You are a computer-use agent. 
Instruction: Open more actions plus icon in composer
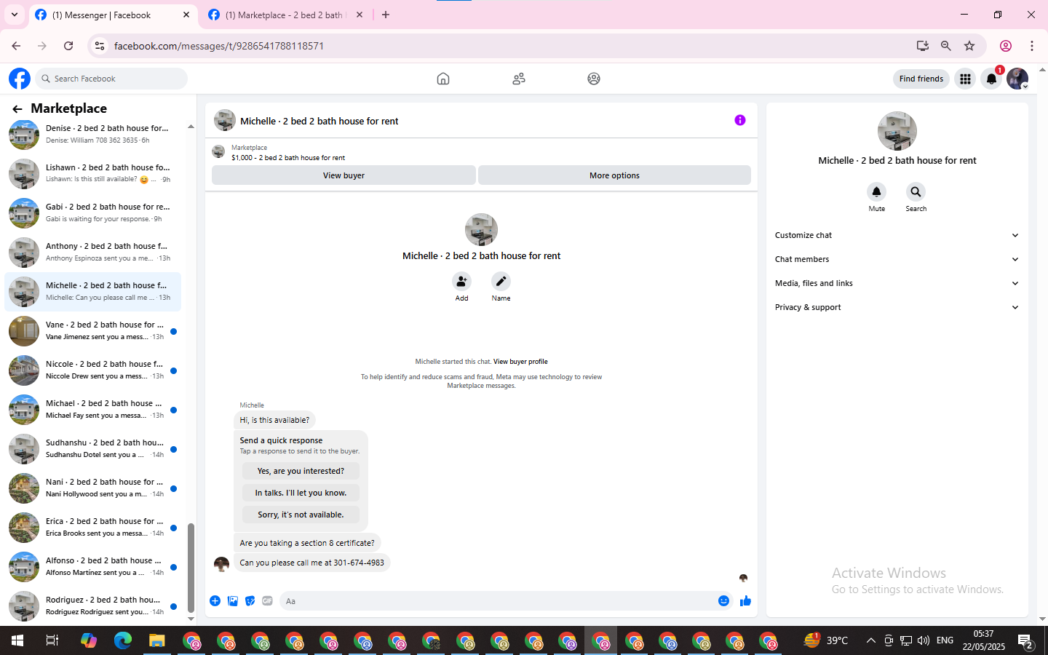click(215, 601)
